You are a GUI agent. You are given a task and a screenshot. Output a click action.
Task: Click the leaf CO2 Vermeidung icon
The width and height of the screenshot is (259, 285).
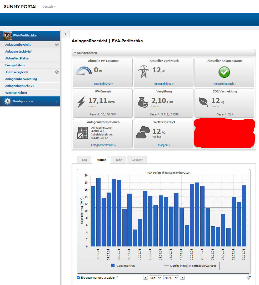point(203,102)
